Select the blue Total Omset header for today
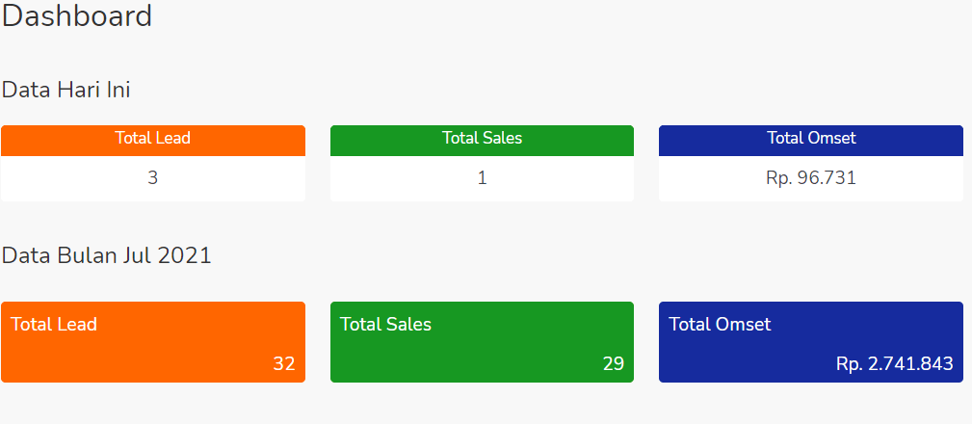Viewport: 972px width, 424px height. 811,139
